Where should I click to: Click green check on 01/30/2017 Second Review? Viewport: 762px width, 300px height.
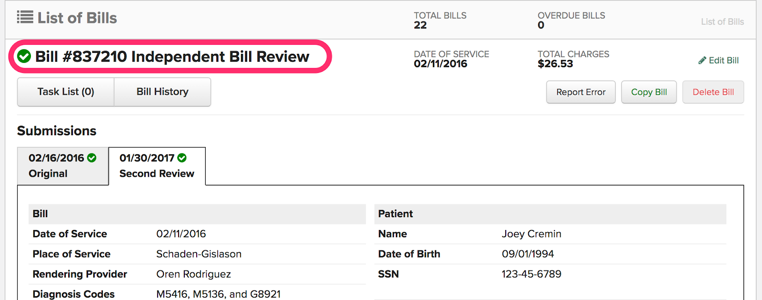(x=182, y=158)
